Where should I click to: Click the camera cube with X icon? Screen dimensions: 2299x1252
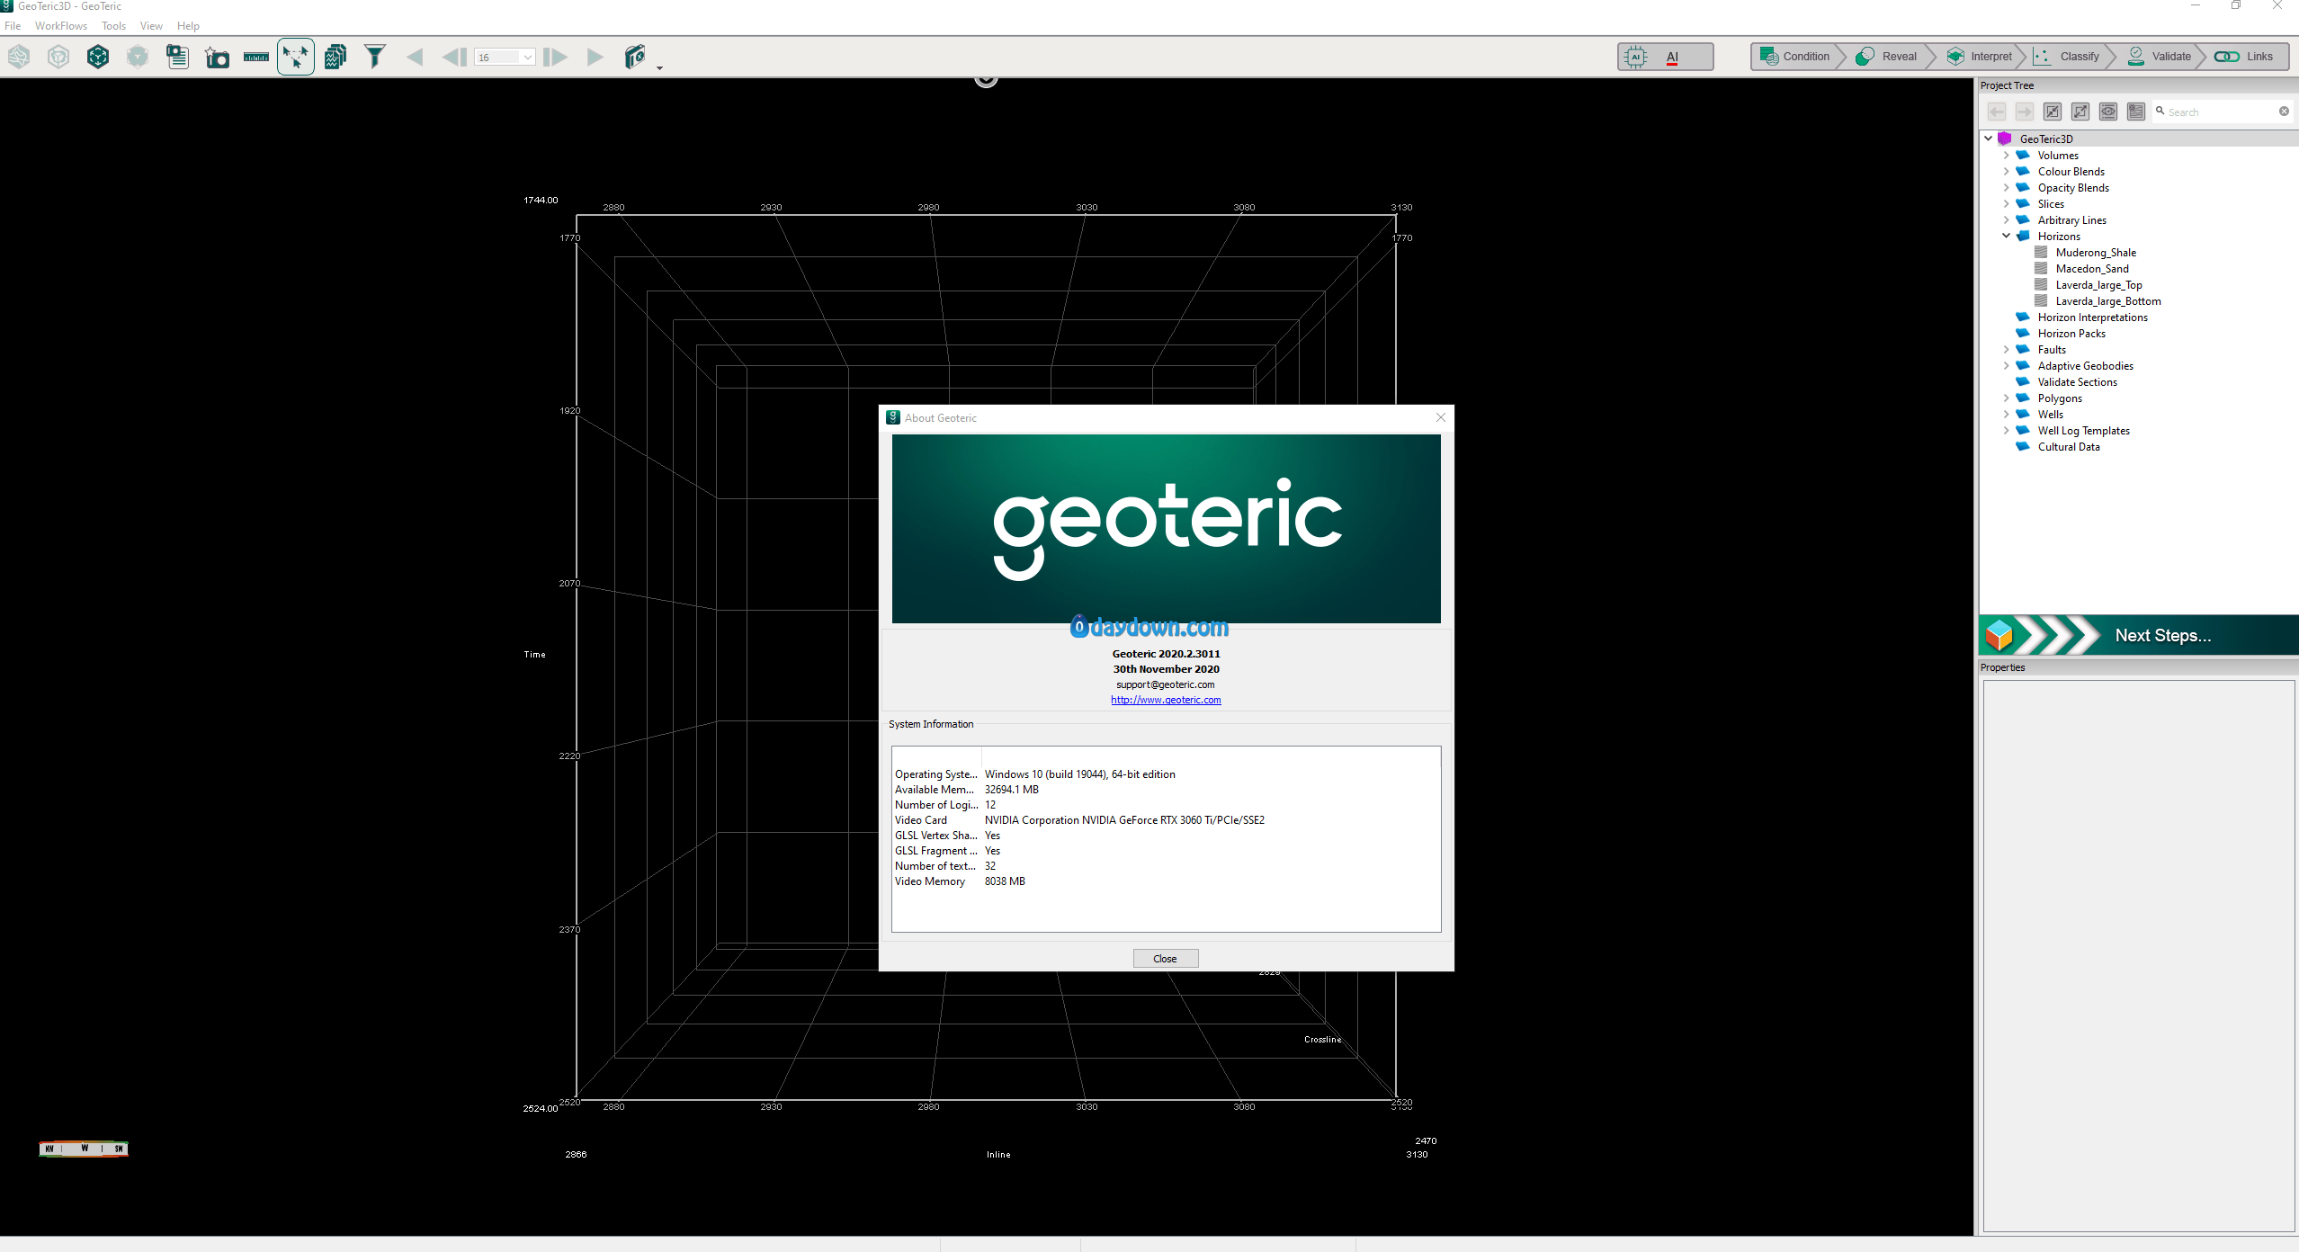tap(635, 57)
